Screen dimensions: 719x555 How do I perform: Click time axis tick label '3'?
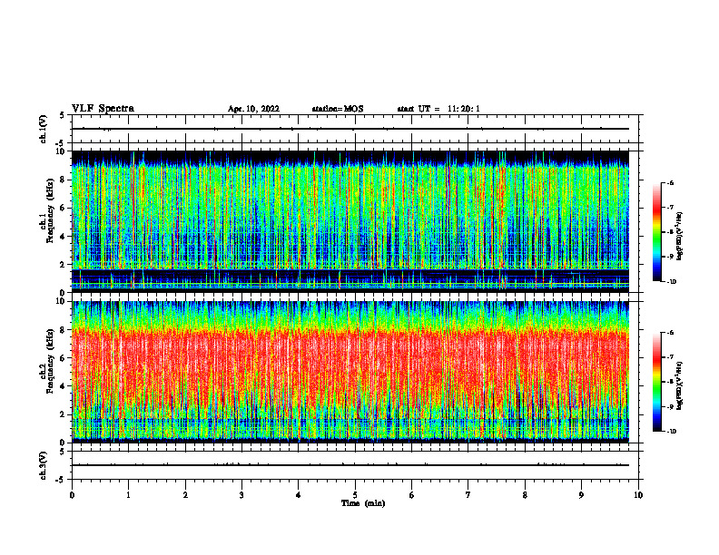(x=241, y=495)
